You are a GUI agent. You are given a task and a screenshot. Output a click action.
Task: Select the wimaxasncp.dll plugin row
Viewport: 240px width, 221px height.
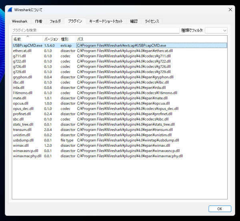tap(120, 151)
